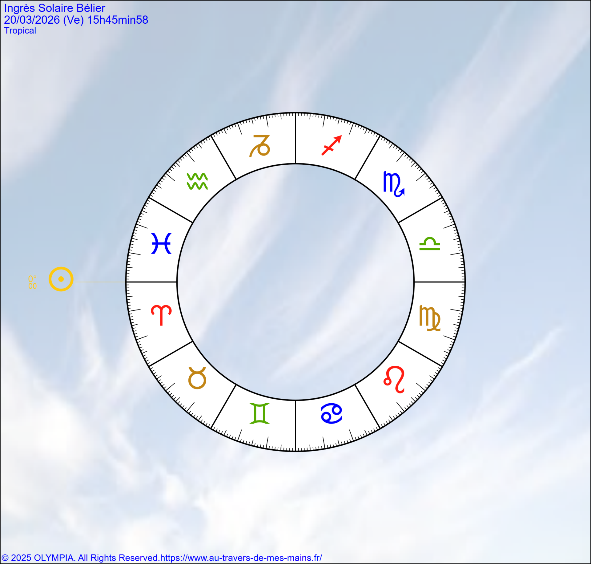Click the au-travers-de-mes-mains.fr URL
The height and width of the screenshot is (564, 591).
pos(241,558)
